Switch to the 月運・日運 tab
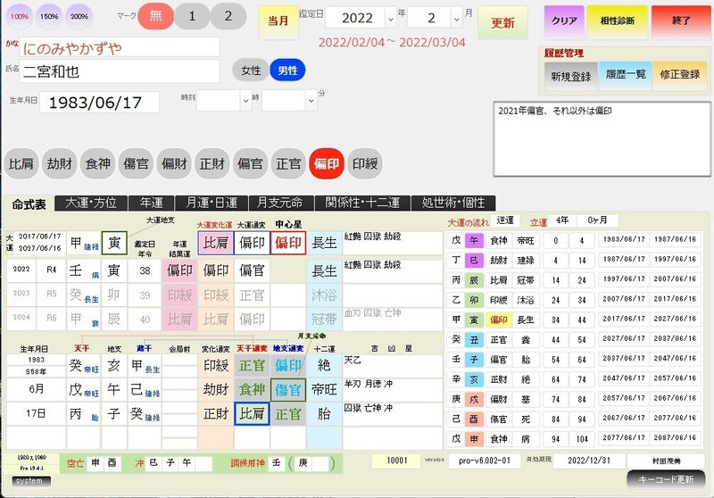The height and width of the screenshot is (498, 714). pos(212,203)
